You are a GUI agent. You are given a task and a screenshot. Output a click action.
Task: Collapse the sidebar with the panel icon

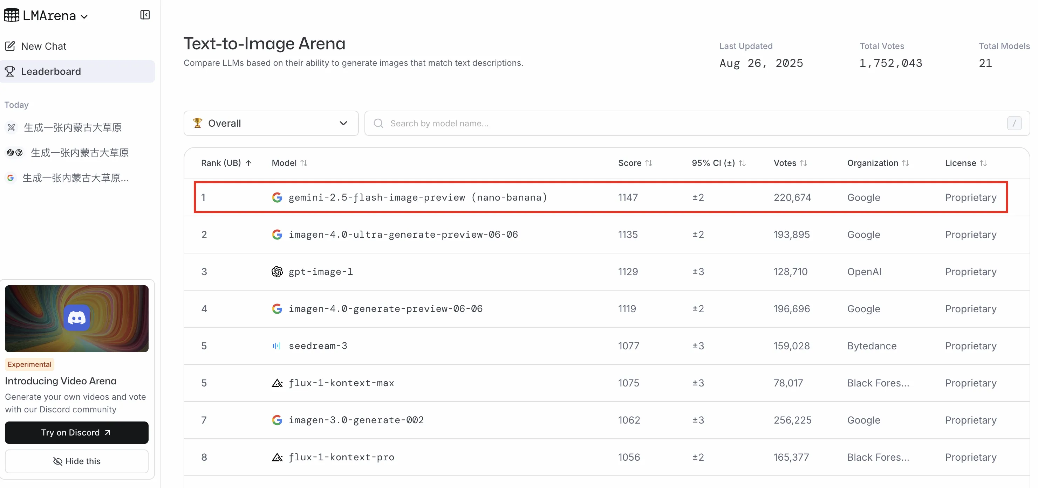(x=145, y=15)
